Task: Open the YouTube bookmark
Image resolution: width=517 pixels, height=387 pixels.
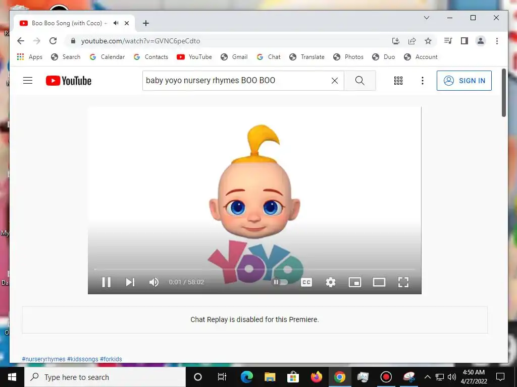Action: click(194, 56)
